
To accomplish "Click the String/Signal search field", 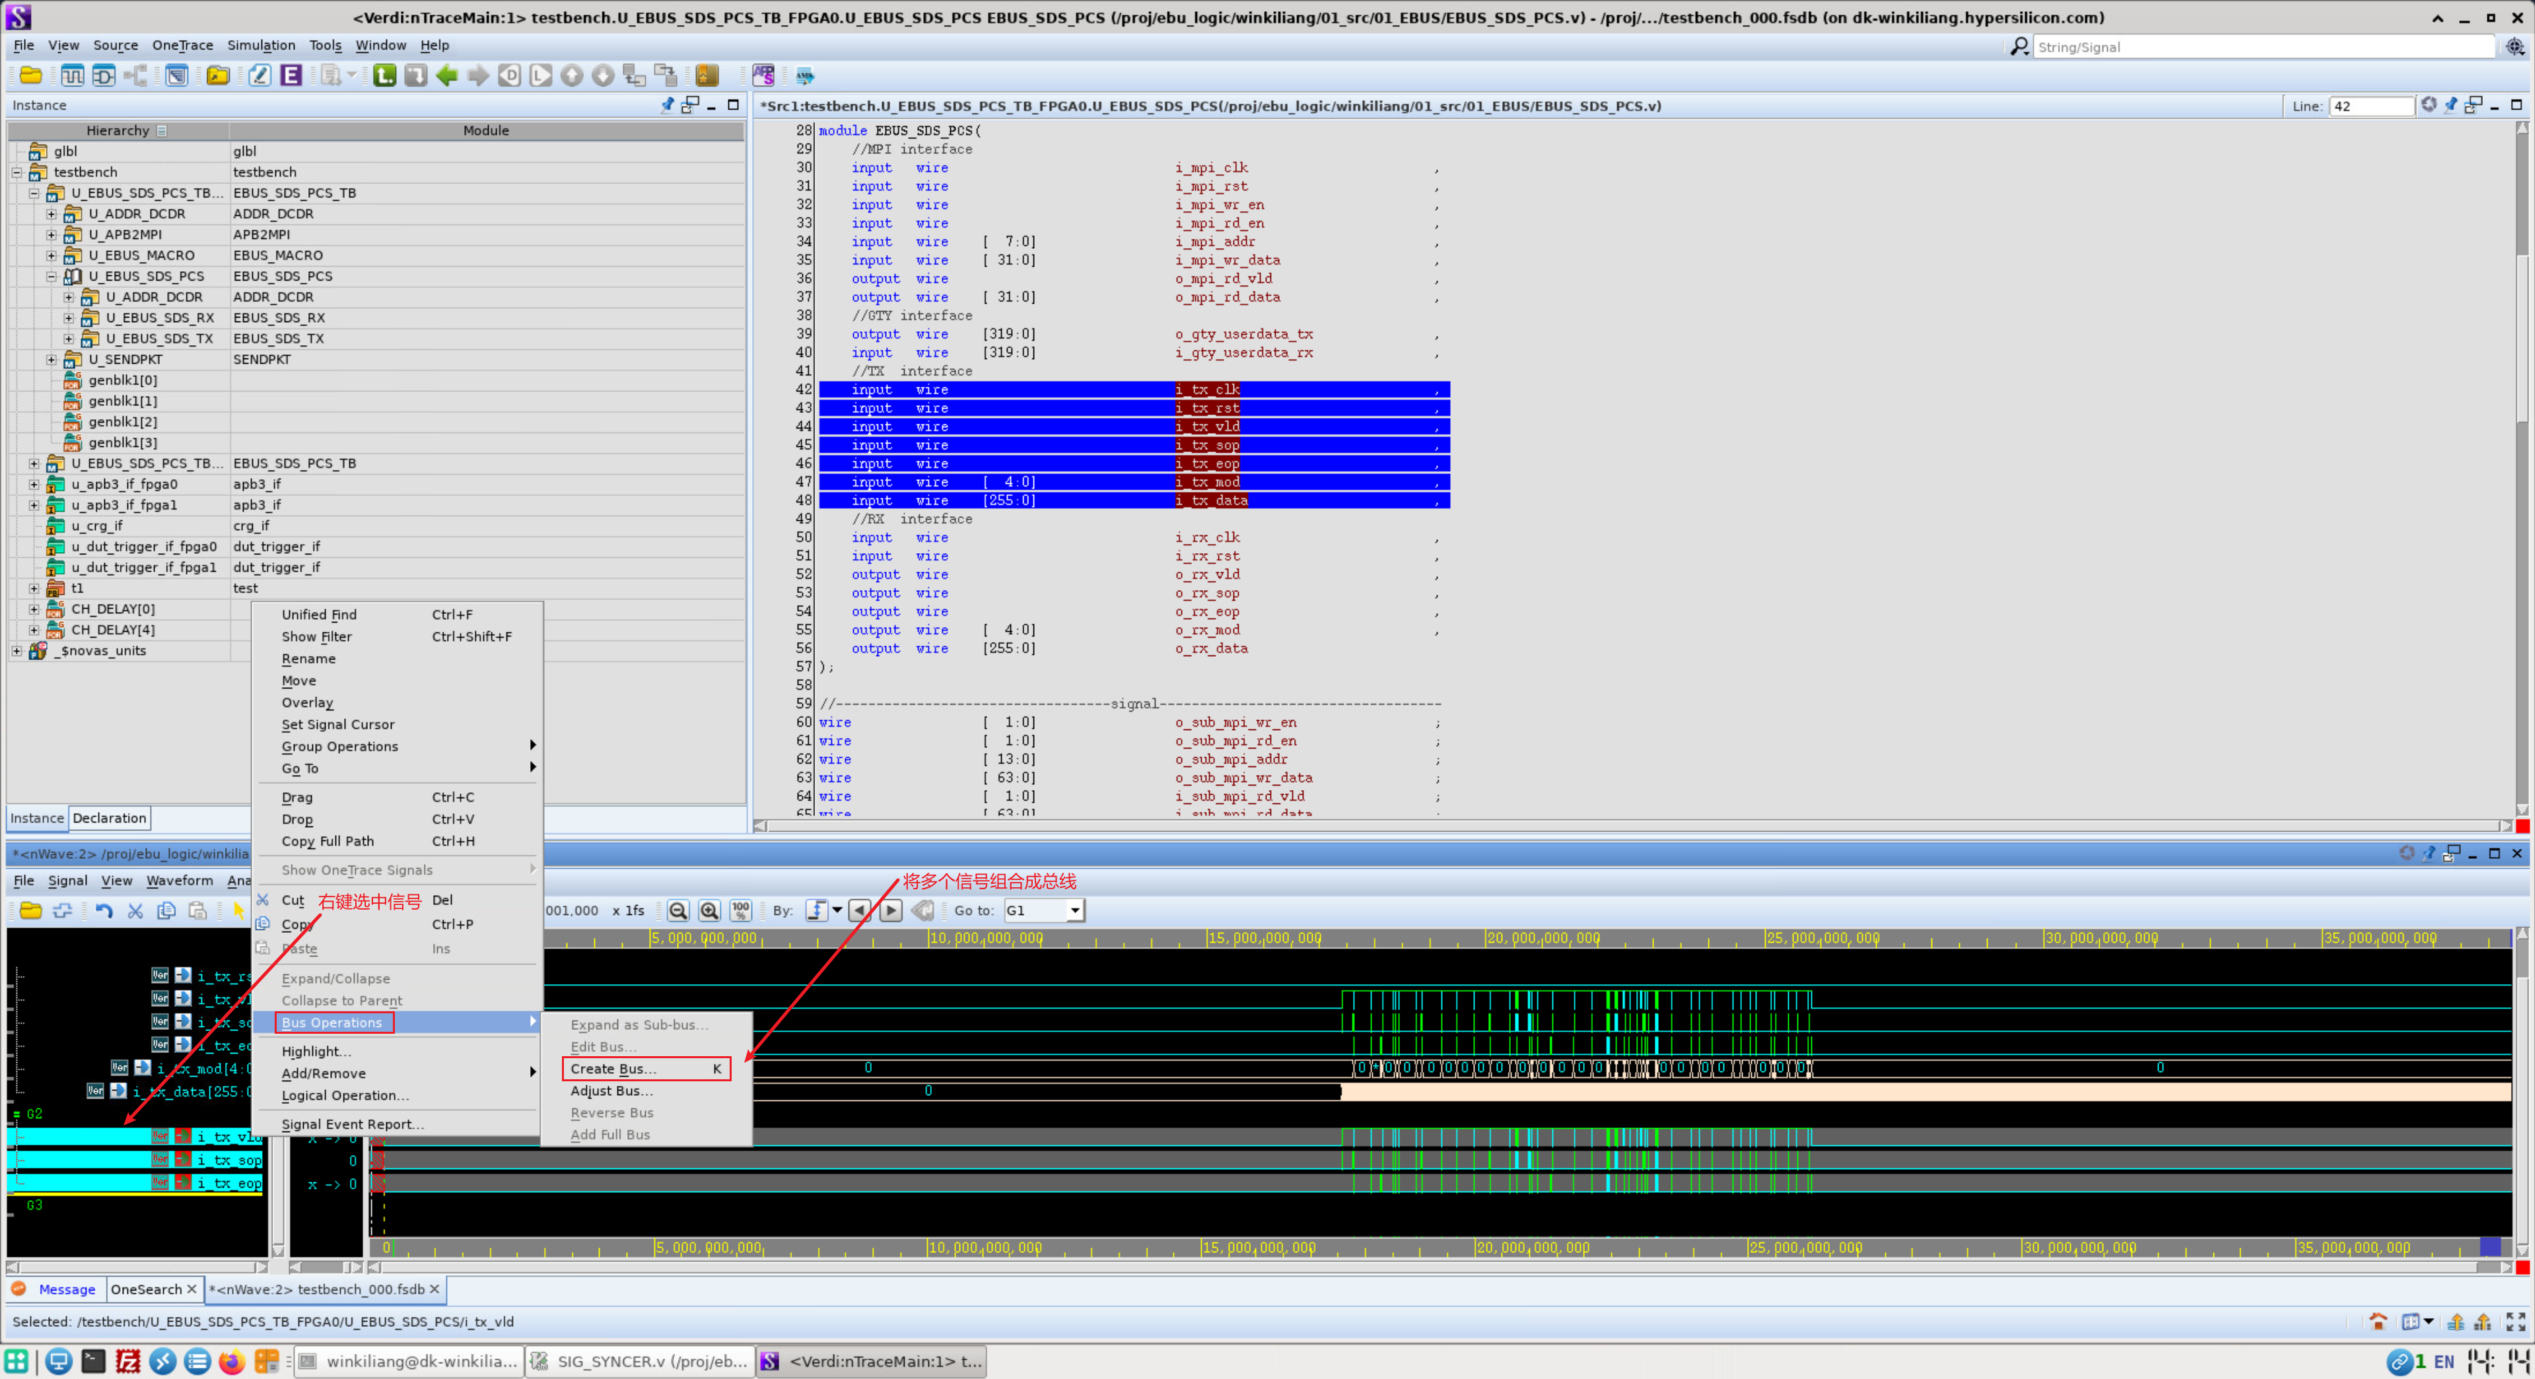I will click(2264, 46).
